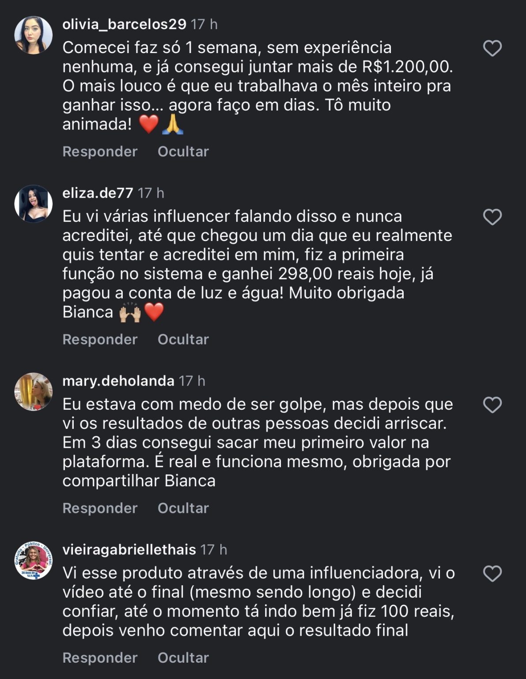526x679 pixels.
Task: Reply to olivia_barcelos29's comment
Action: tap(100, 151)
